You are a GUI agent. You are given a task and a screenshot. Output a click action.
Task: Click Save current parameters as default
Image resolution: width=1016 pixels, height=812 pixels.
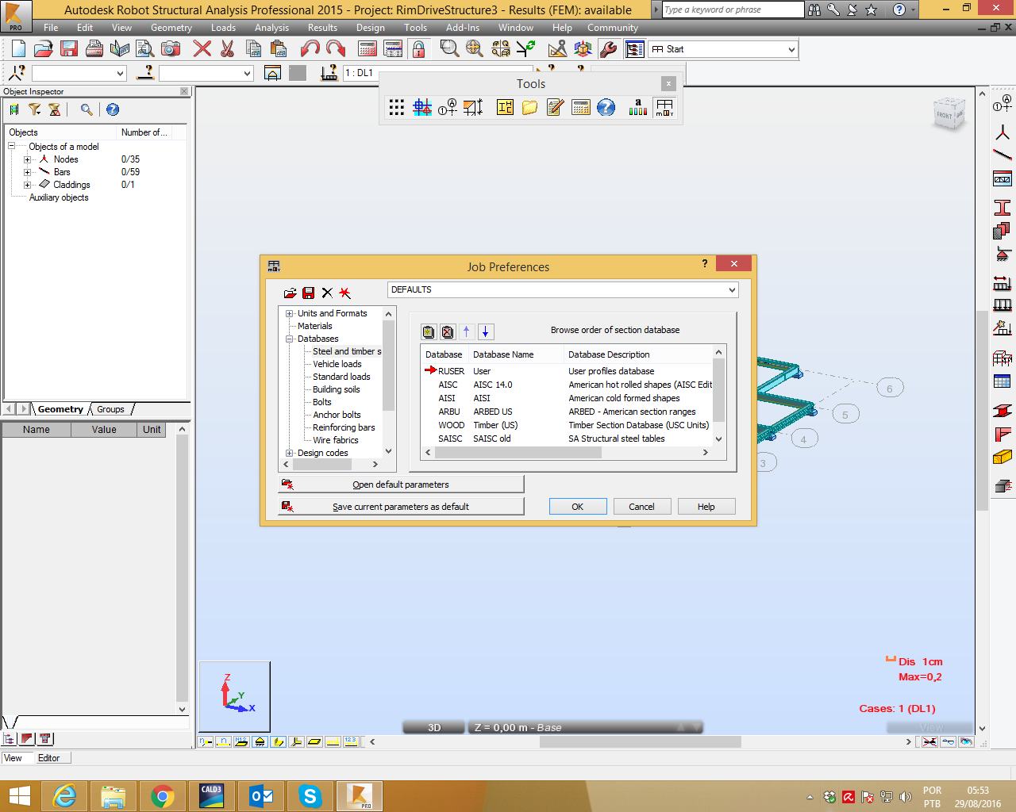(401, 505)
